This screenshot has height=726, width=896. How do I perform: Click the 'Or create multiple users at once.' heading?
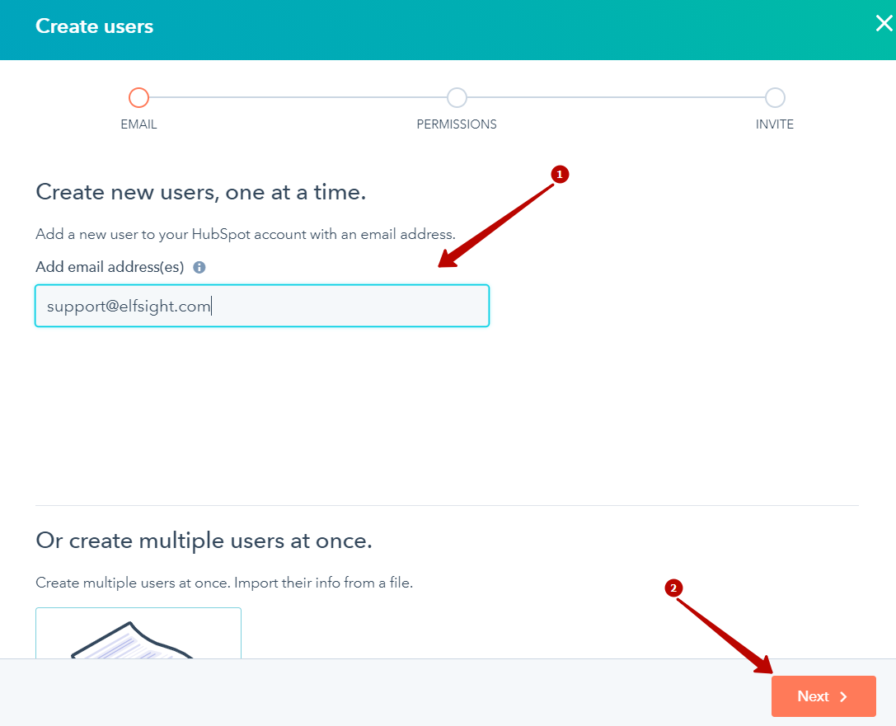[204, 541]
